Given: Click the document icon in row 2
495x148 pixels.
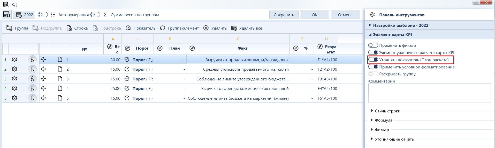Looking at the screenshot, I should [x=60, y=69].
